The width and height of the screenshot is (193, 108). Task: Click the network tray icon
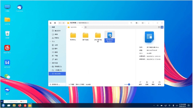coord(165,106)
